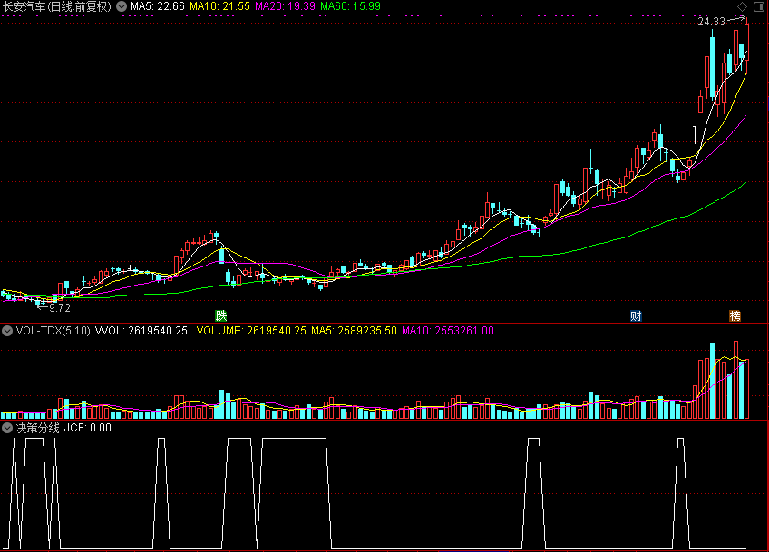Click the green 跌 marker on chart
Viewport: 769px width, 552px height.
pyautogui.click(x=221, y=315)
